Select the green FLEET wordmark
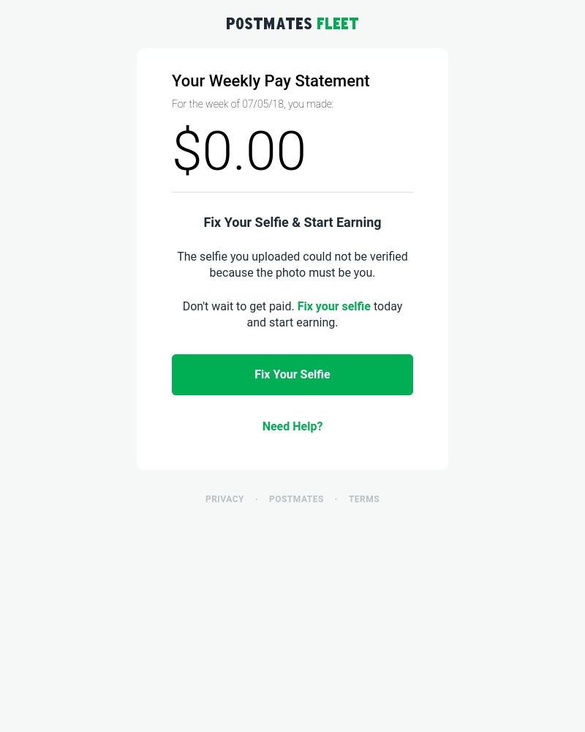 coord(338,23)
